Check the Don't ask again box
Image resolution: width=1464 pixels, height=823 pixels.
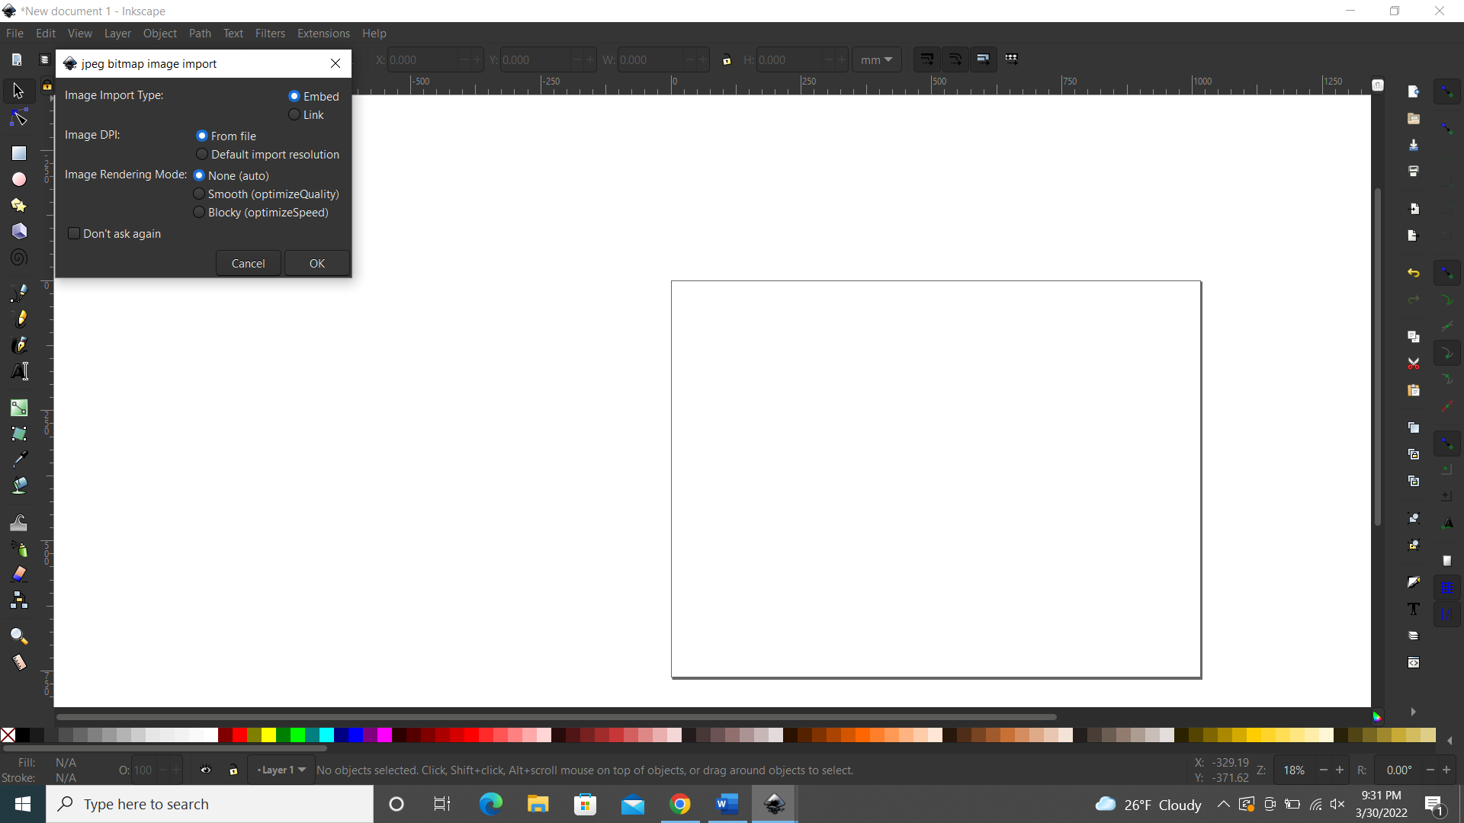point(74,233)
